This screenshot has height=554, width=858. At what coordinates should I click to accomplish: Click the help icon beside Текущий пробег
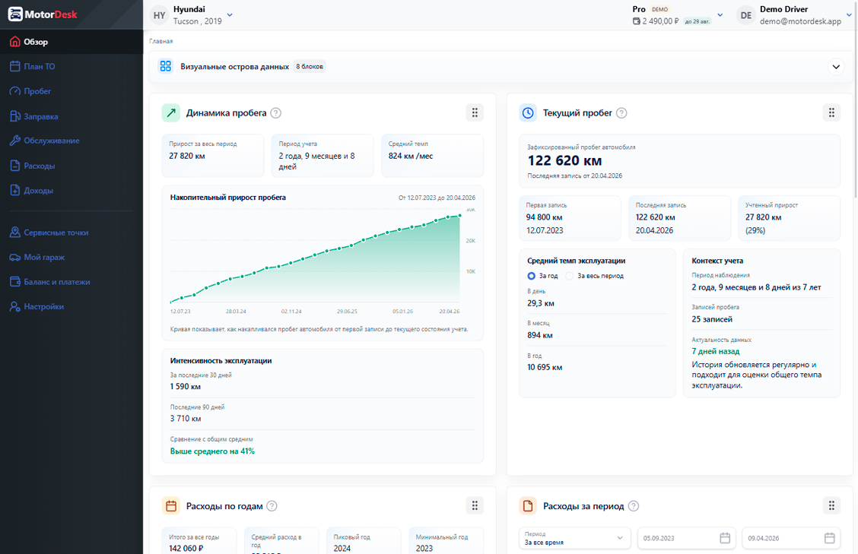tap(621, 113)
